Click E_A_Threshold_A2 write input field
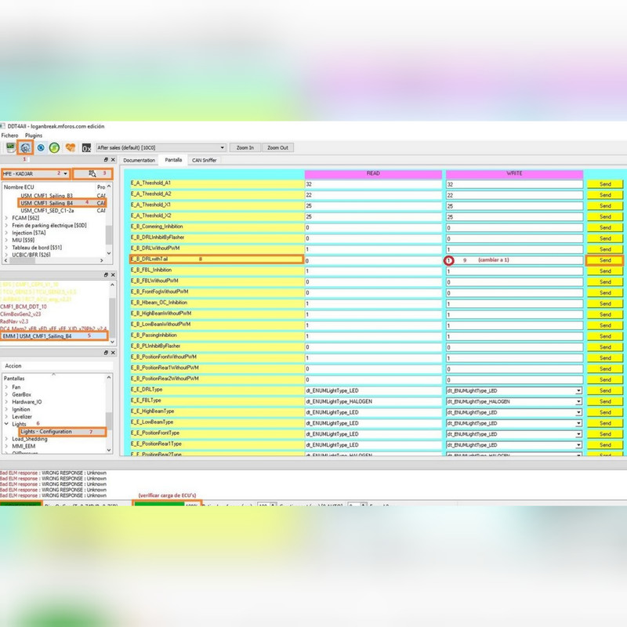 [514, 195]
